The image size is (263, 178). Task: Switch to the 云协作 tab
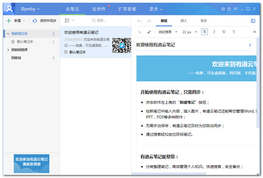point(99,9)
